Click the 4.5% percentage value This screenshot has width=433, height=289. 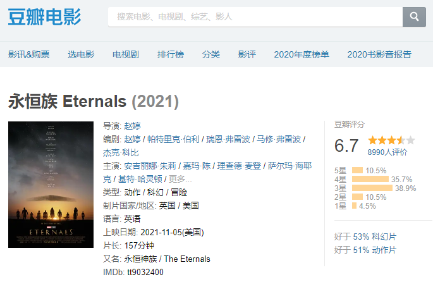(x=367, y=206)
